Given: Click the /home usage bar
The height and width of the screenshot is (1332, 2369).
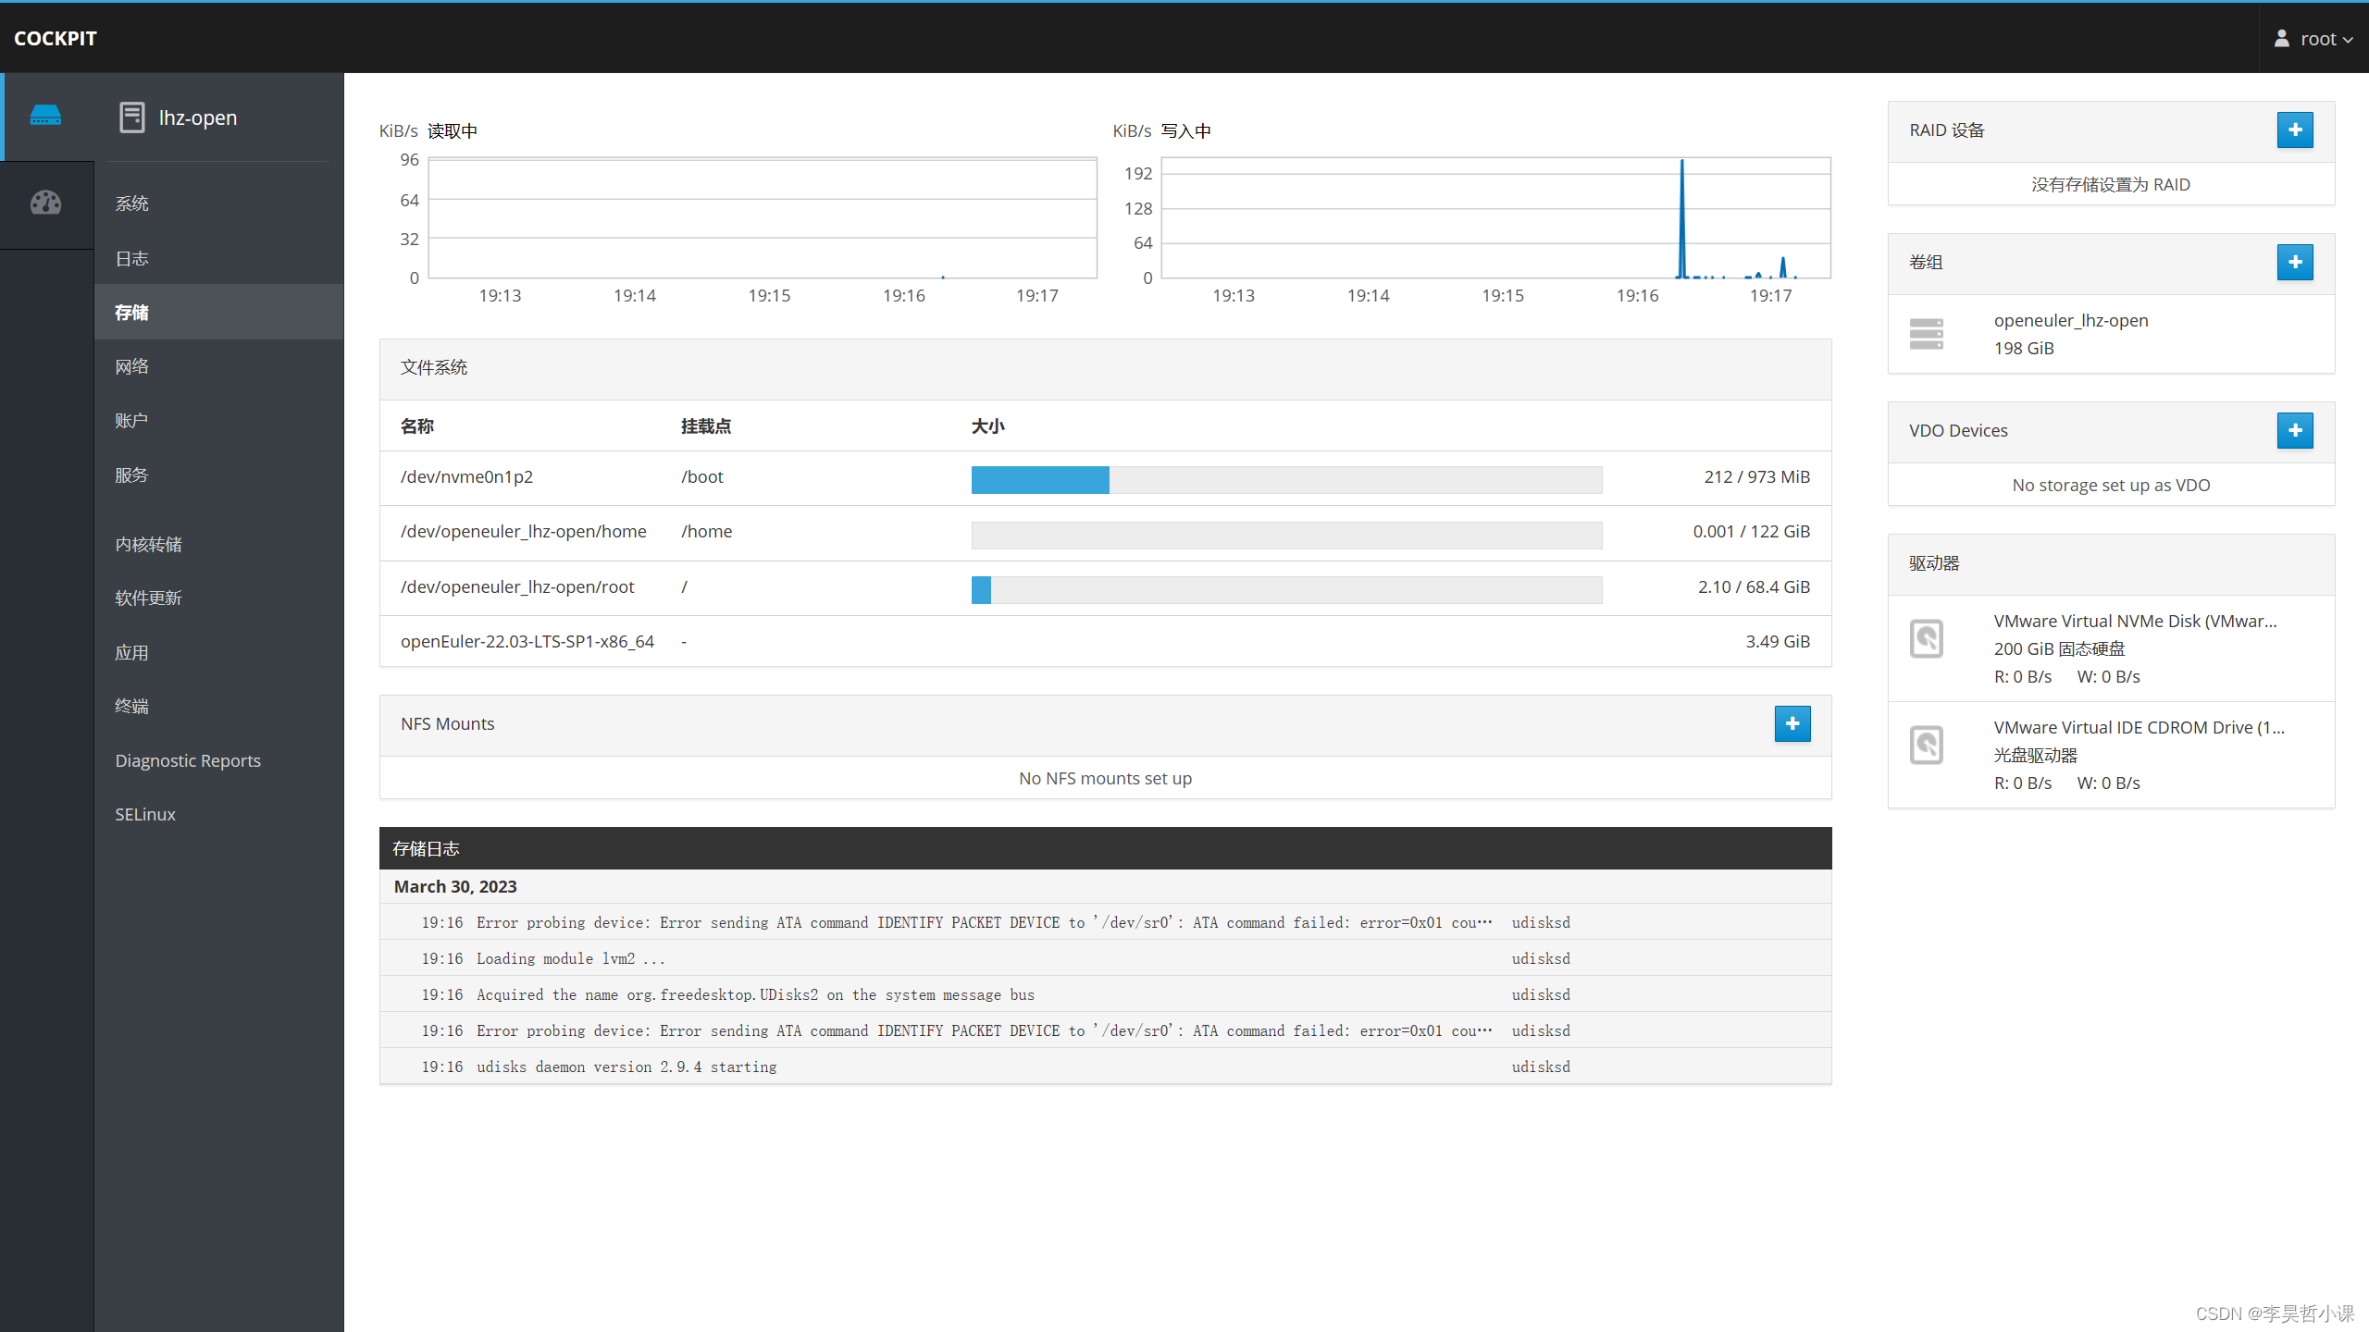Looking at the screenshot, I should click(1286, 535).
